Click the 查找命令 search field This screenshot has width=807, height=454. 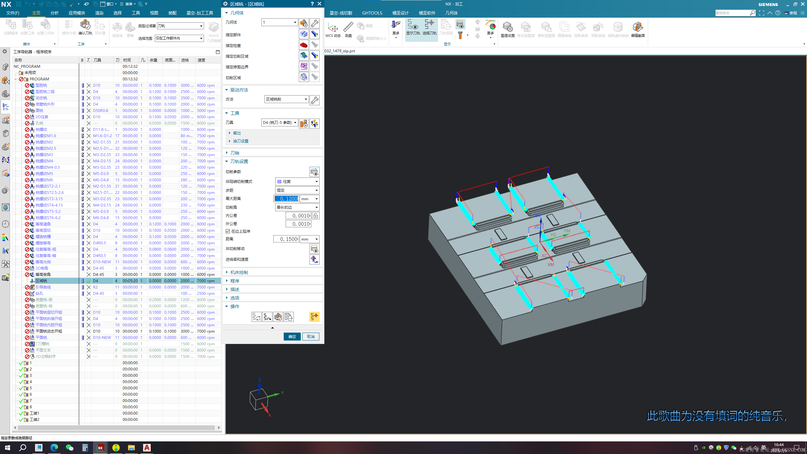[732, 13]
